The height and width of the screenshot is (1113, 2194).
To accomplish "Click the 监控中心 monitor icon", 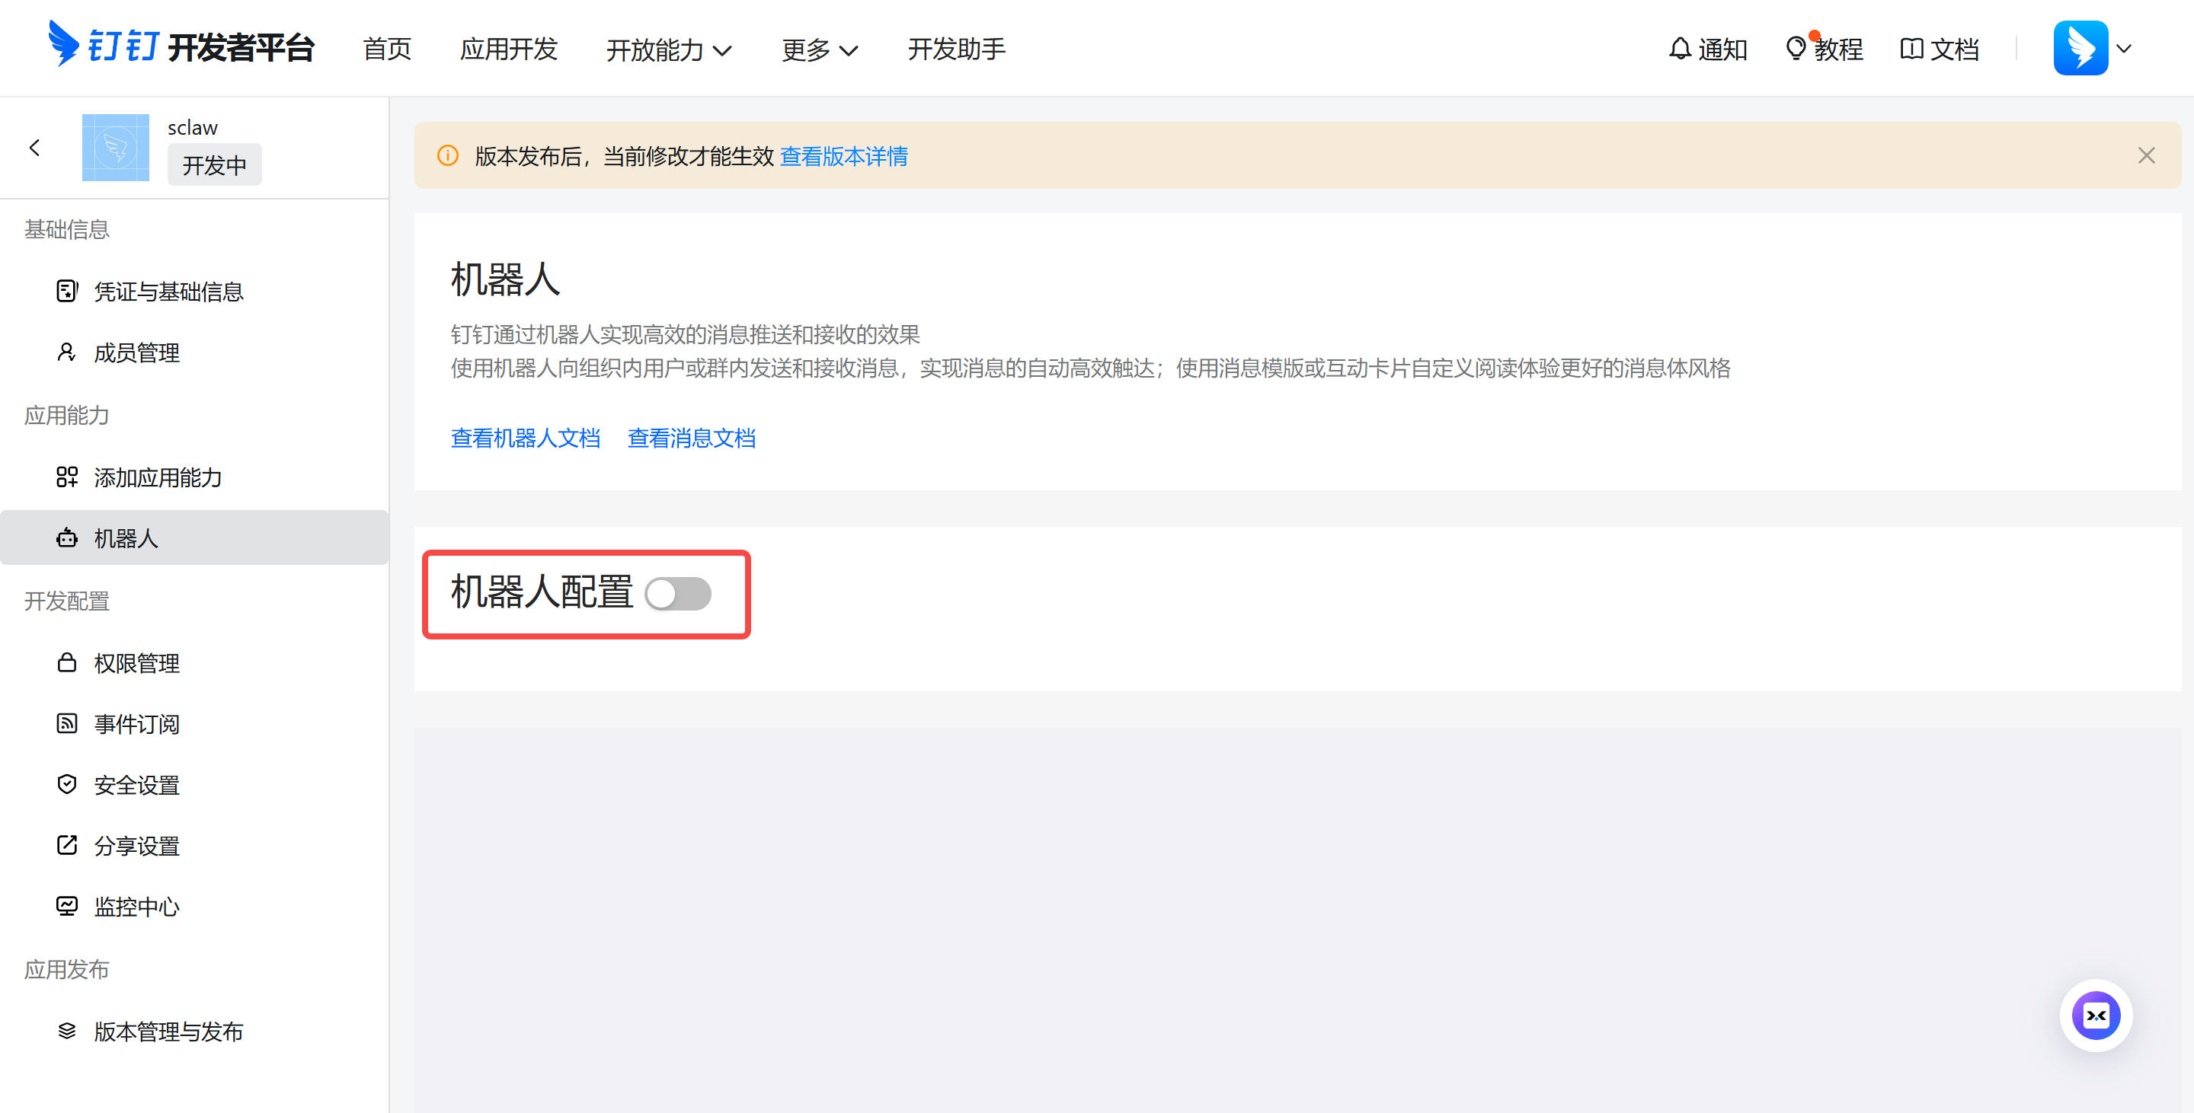I will tap(66, 906).
